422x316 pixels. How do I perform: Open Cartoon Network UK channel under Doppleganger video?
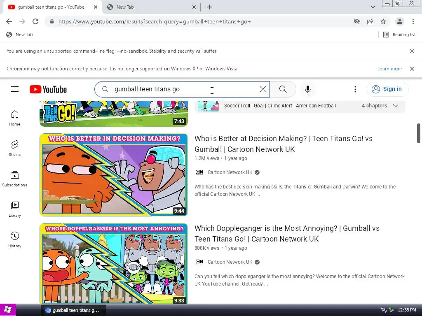click(230, 262)
